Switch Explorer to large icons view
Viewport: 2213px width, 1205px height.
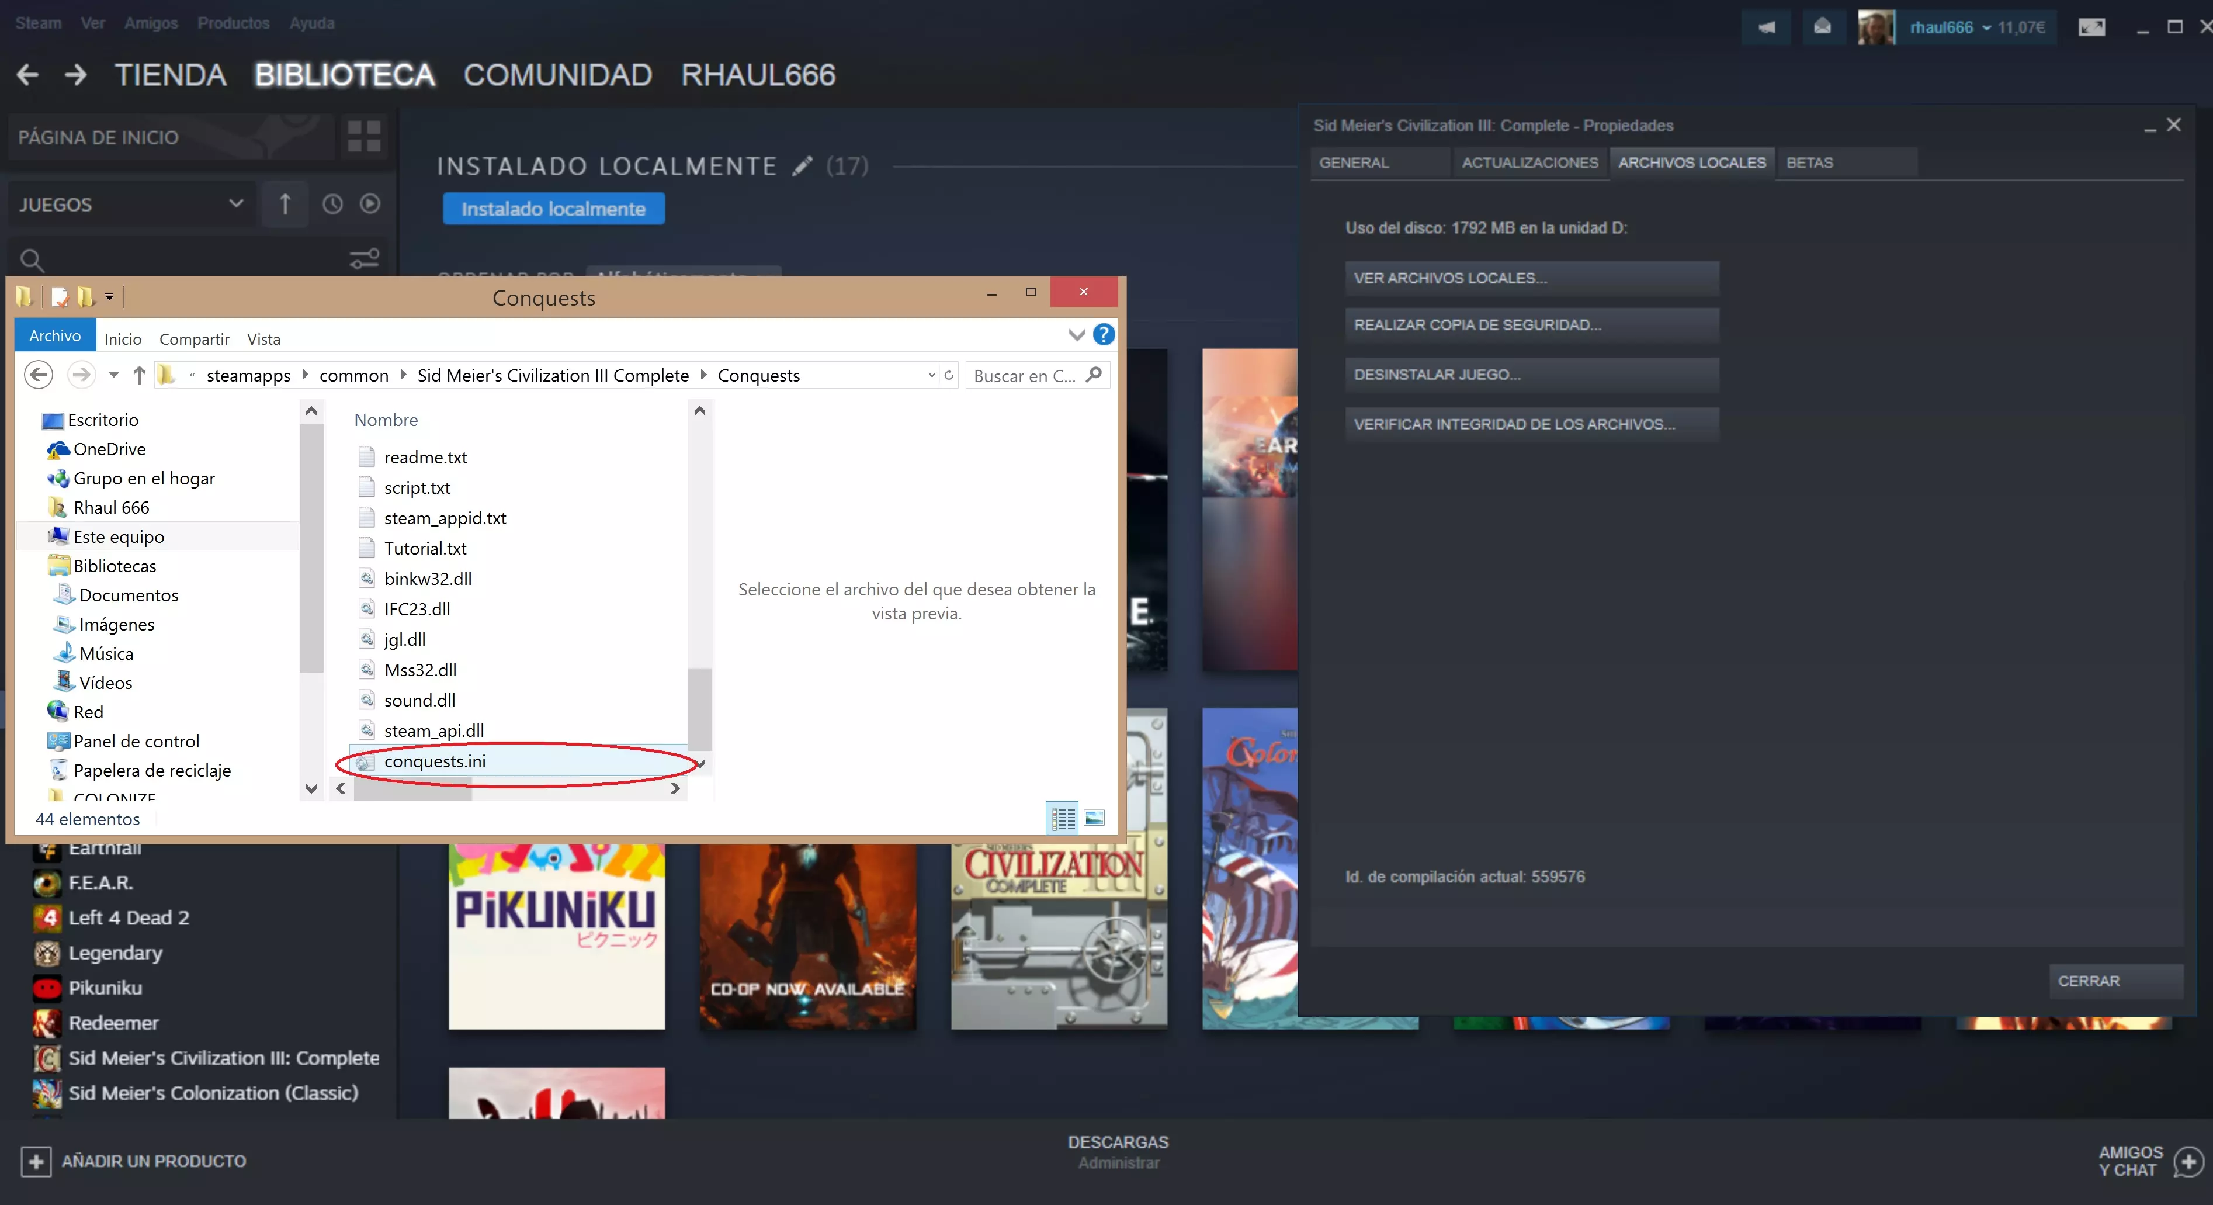[x=1094, y=818]
